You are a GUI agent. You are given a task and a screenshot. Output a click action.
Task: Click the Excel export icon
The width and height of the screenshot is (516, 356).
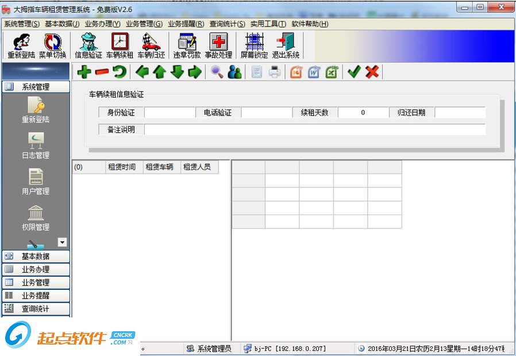click(332, 72)
